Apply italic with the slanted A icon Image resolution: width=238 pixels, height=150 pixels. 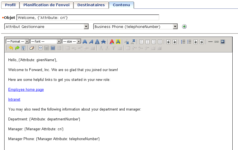pos(91,42)
